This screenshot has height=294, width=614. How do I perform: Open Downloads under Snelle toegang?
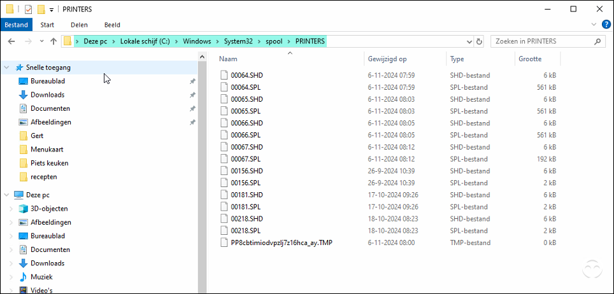[47, 95]
